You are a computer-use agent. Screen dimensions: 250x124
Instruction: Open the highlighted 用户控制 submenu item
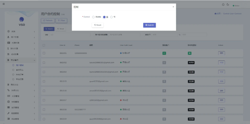[x=20, y=65]
